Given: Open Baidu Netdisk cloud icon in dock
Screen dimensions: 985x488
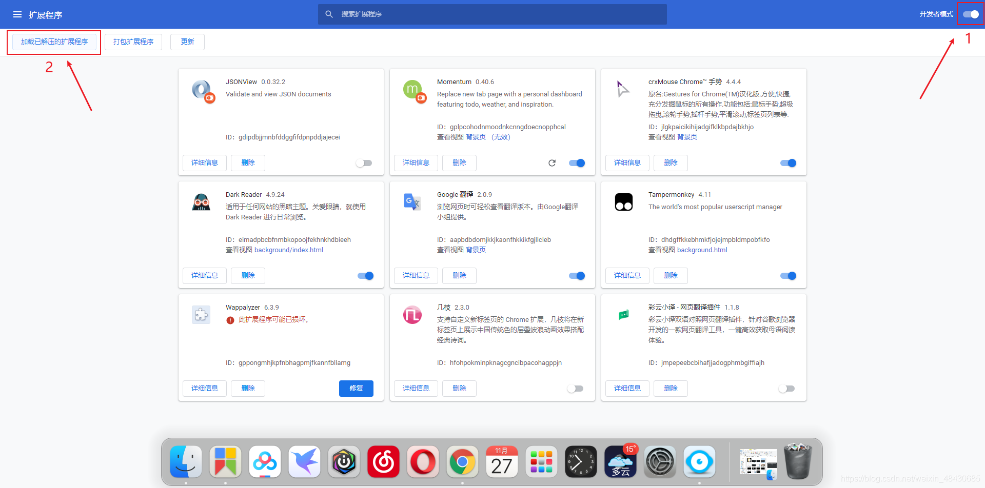Looking at the screenshot, I should pyautogui.click(x=265, y=461).
